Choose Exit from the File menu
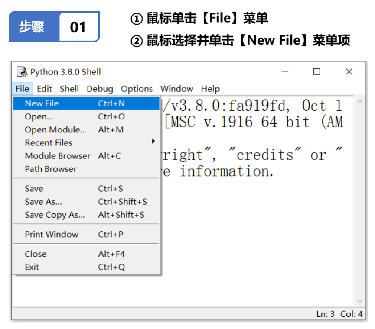This screenshot has height=329, width=375. click(86, 267)
